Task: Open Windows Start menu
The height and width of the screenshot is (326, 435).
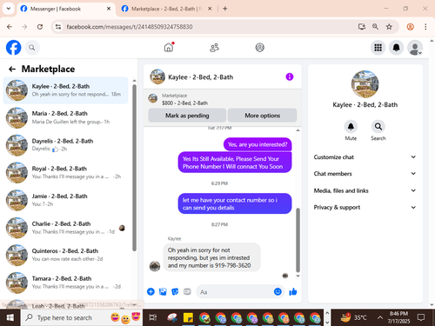Action: tap(10, 317)
